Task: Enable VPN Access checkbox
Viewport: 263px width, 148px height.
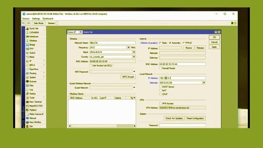Action: click(161, 103)
